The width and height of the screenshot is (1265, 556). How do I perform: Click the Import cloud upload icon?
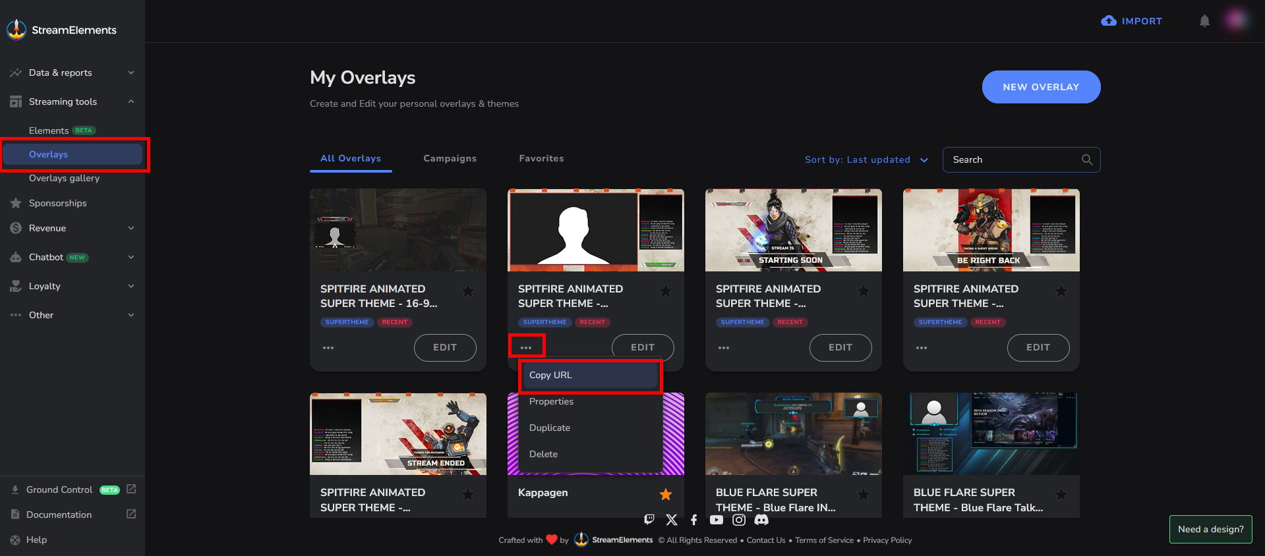click(x=1109, y=21)
